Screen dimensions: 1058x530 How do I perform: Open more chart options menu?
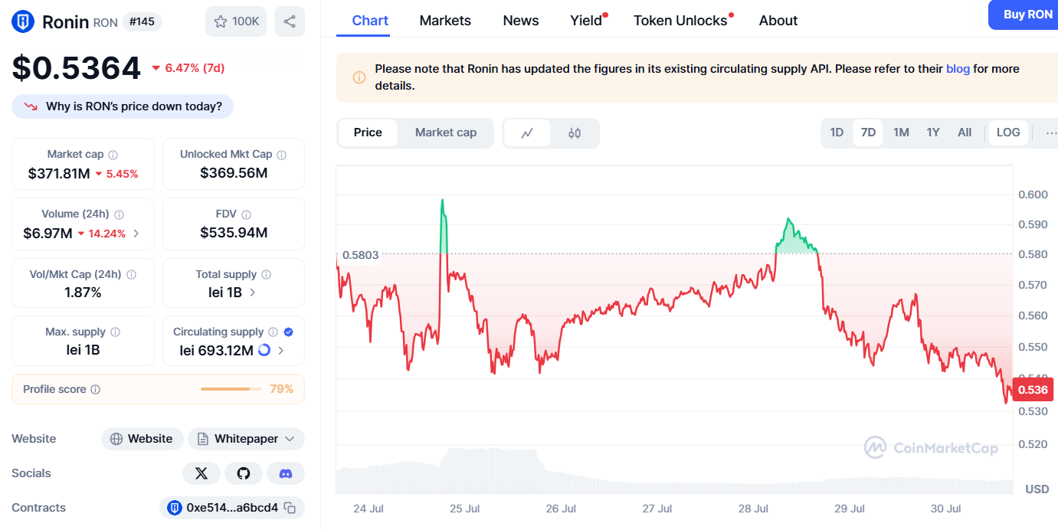[x=1050, y=132]
